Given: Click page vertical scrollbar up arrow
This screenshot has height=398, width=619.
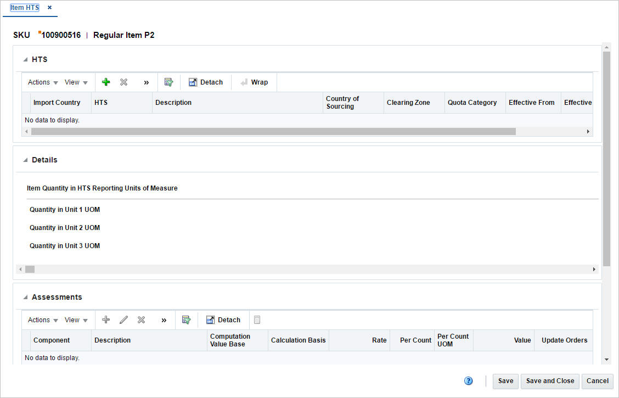Looking at the screenshot, I should (x=606, y=47).
